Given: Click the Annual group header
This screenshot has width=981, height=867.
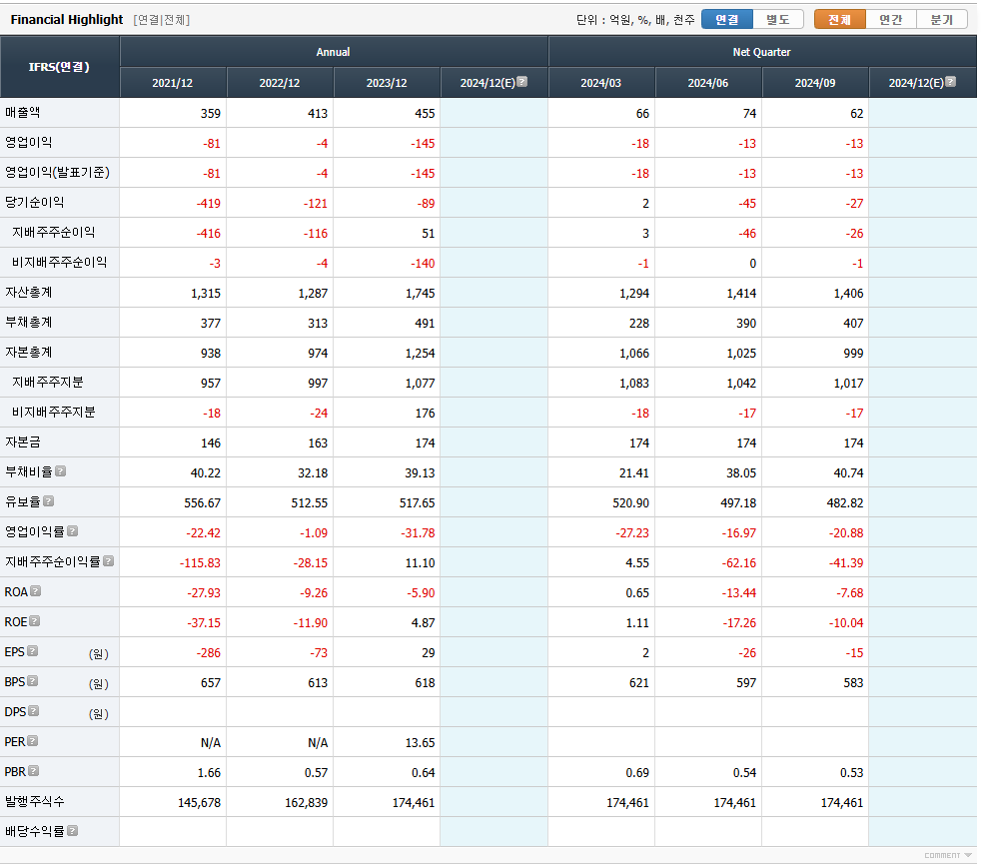Looking at the screenshot, I should click(334, 52).
